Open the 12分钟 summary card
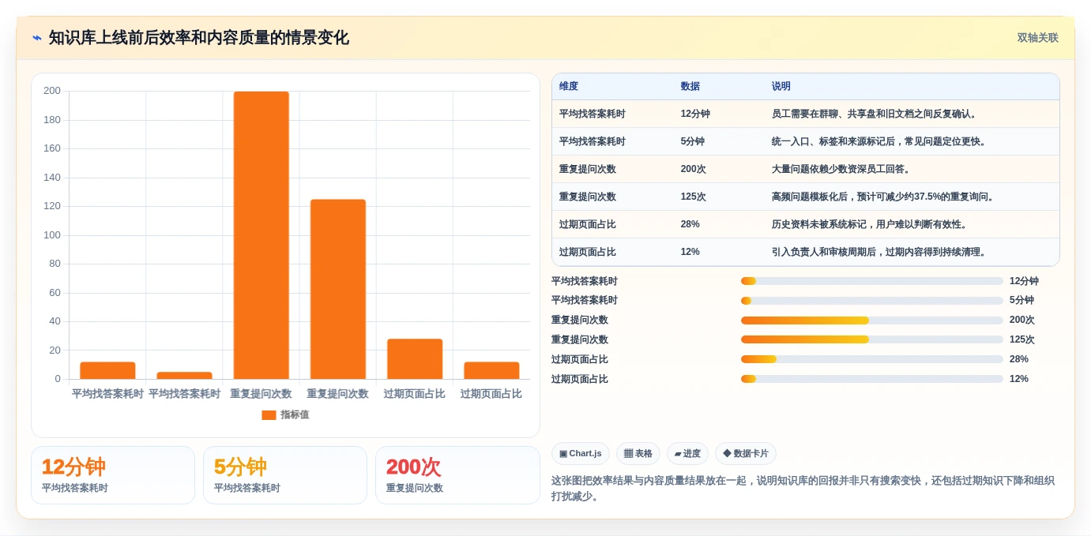This screenshot has width=1091, height=536. 113,475
